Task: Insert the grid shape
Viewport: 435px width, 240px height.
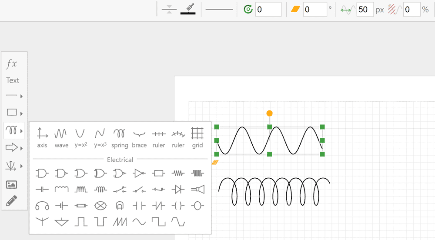Action: [197, 137]
